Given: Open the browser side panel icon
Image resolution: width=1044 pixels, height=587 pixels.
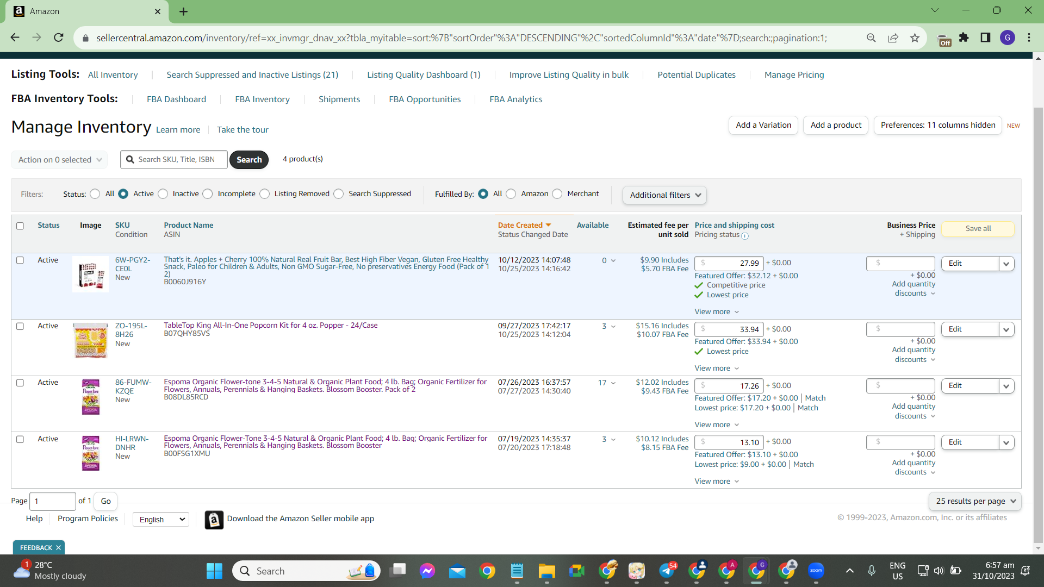Looking at the screenshot, I should (x=985, y=38).
